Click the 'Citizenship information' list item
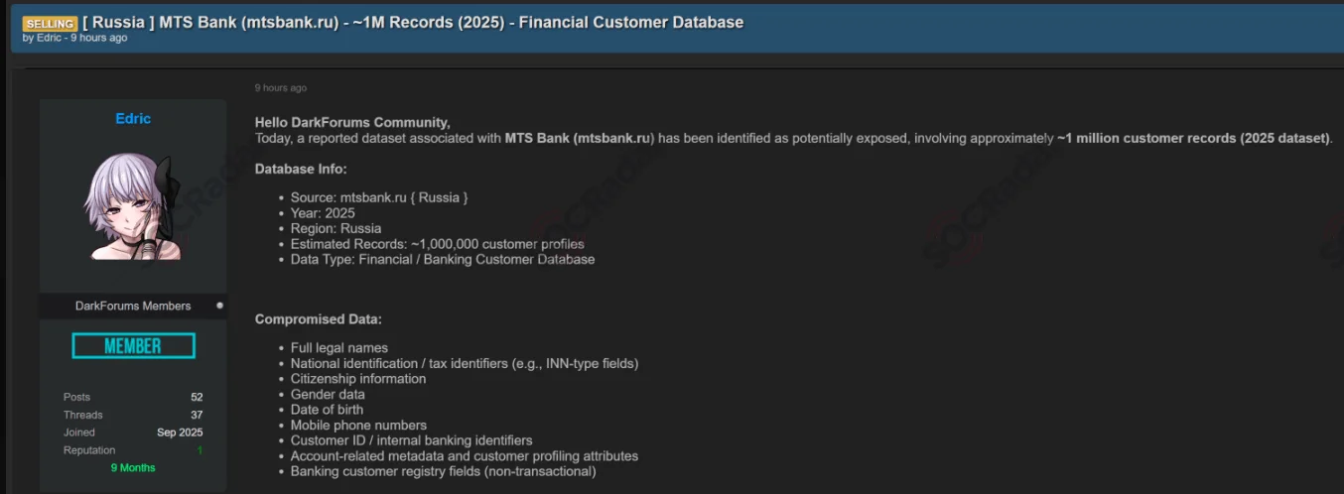Screen dimensions: 1344x494 tap(358, 379)
